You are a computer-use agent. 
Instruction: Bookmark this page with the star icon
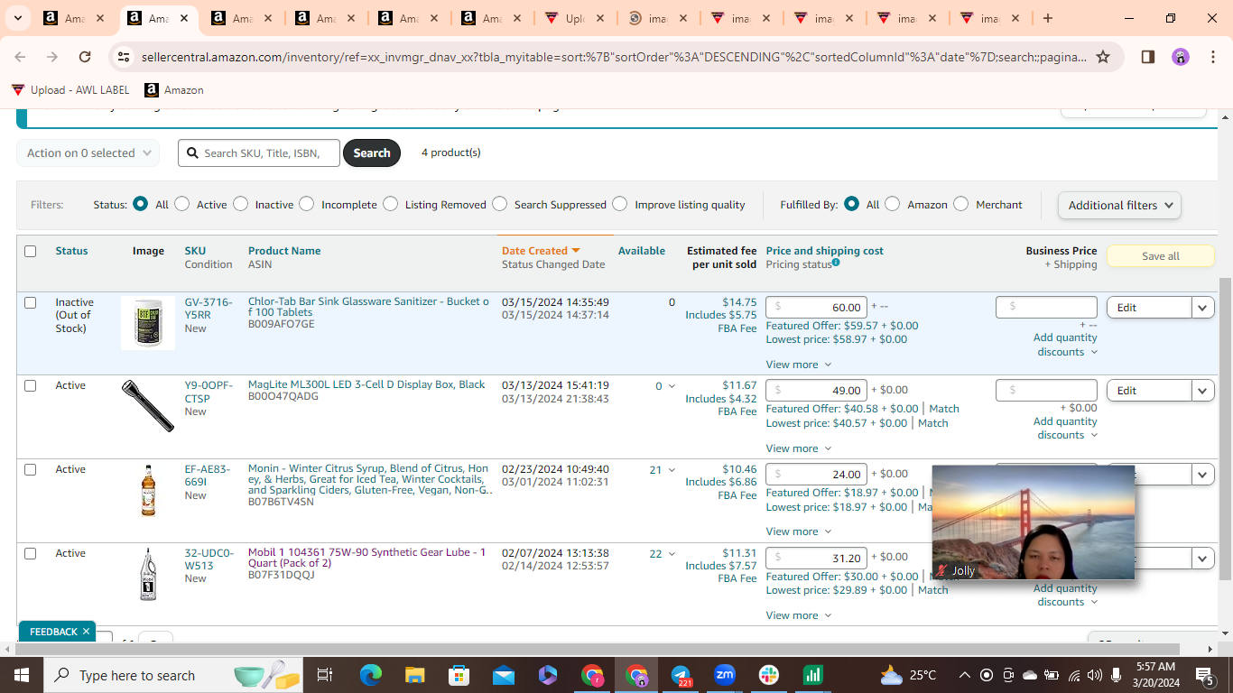point(1103,57)
